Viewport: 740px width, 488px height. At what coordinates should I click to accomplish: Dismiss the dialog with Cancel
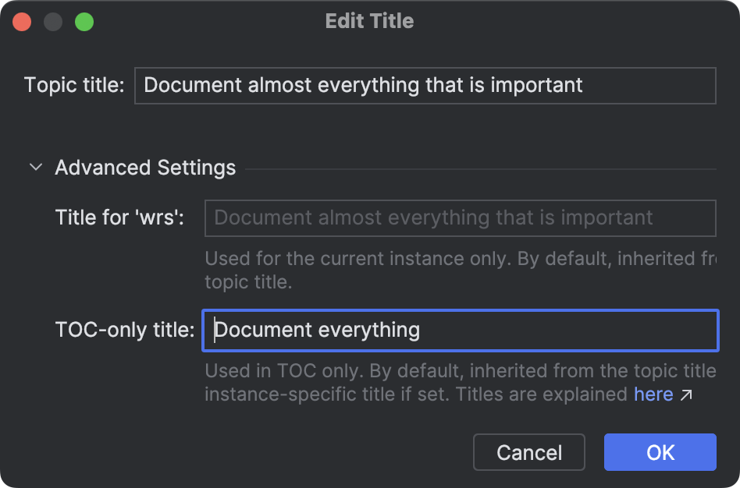click(x=528, y=452)
